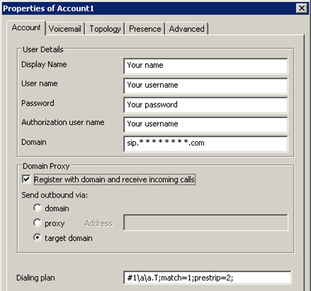
Task: Select the domain radio button
Action: click(37, 208)
